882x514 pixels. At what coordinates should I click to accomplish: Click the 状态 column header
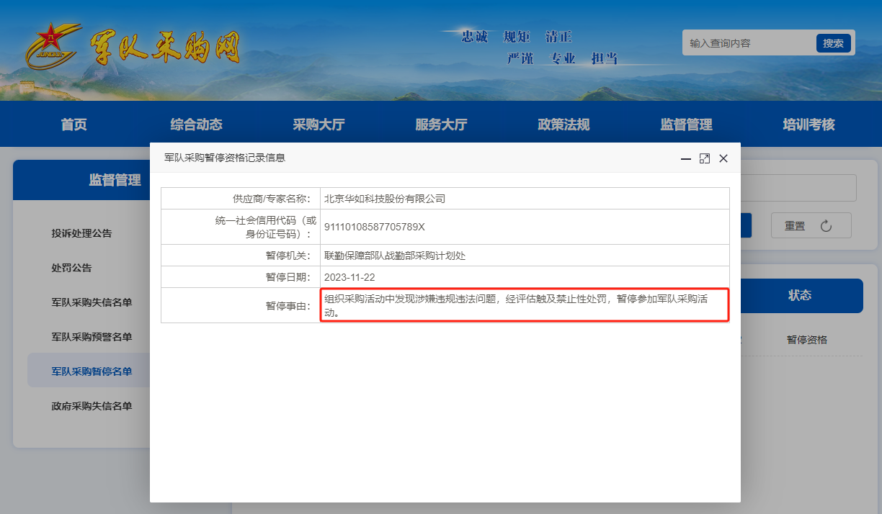(x=800, y=295)
